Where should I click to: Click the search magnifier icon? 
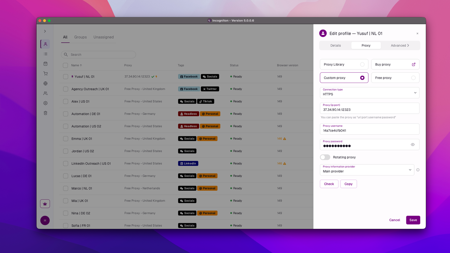click(x=66, y=55)
